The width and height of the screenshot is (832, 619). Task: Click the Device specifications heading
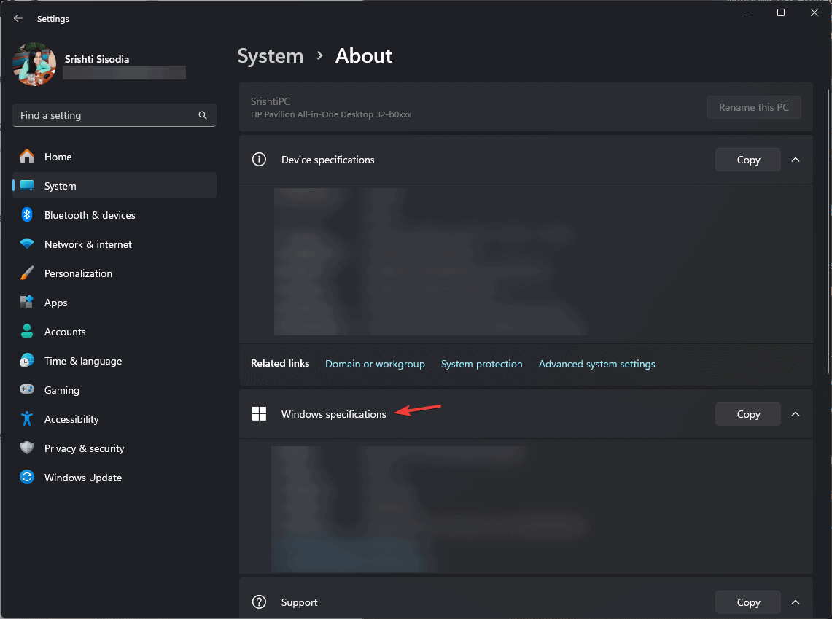328,160
